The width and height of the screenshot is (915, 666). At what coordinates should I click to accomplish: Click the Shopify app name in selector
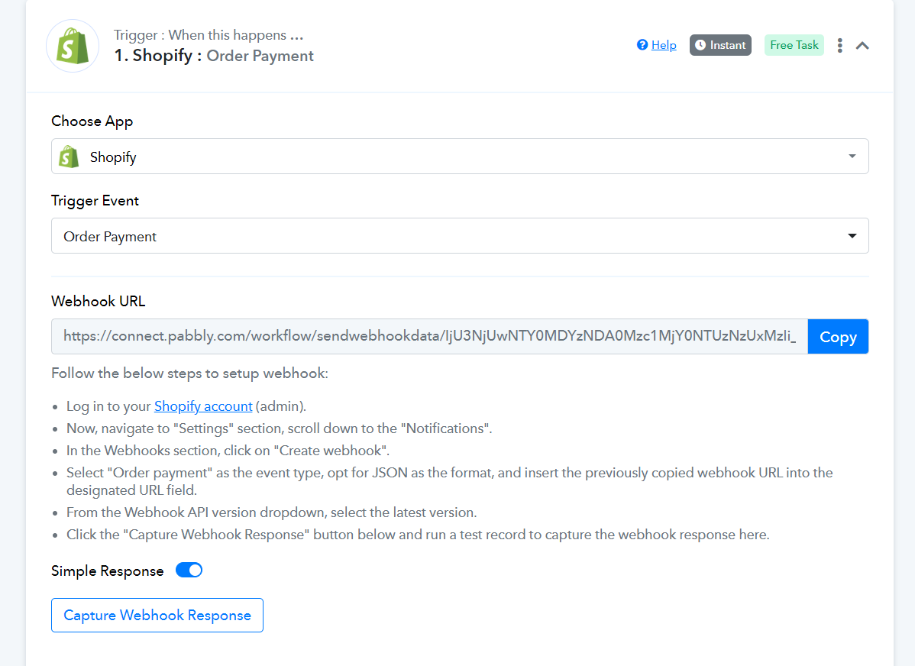112,157
